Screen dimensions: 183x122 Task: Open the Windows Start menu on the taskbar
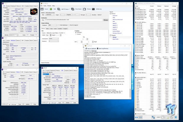coord(2,120)
